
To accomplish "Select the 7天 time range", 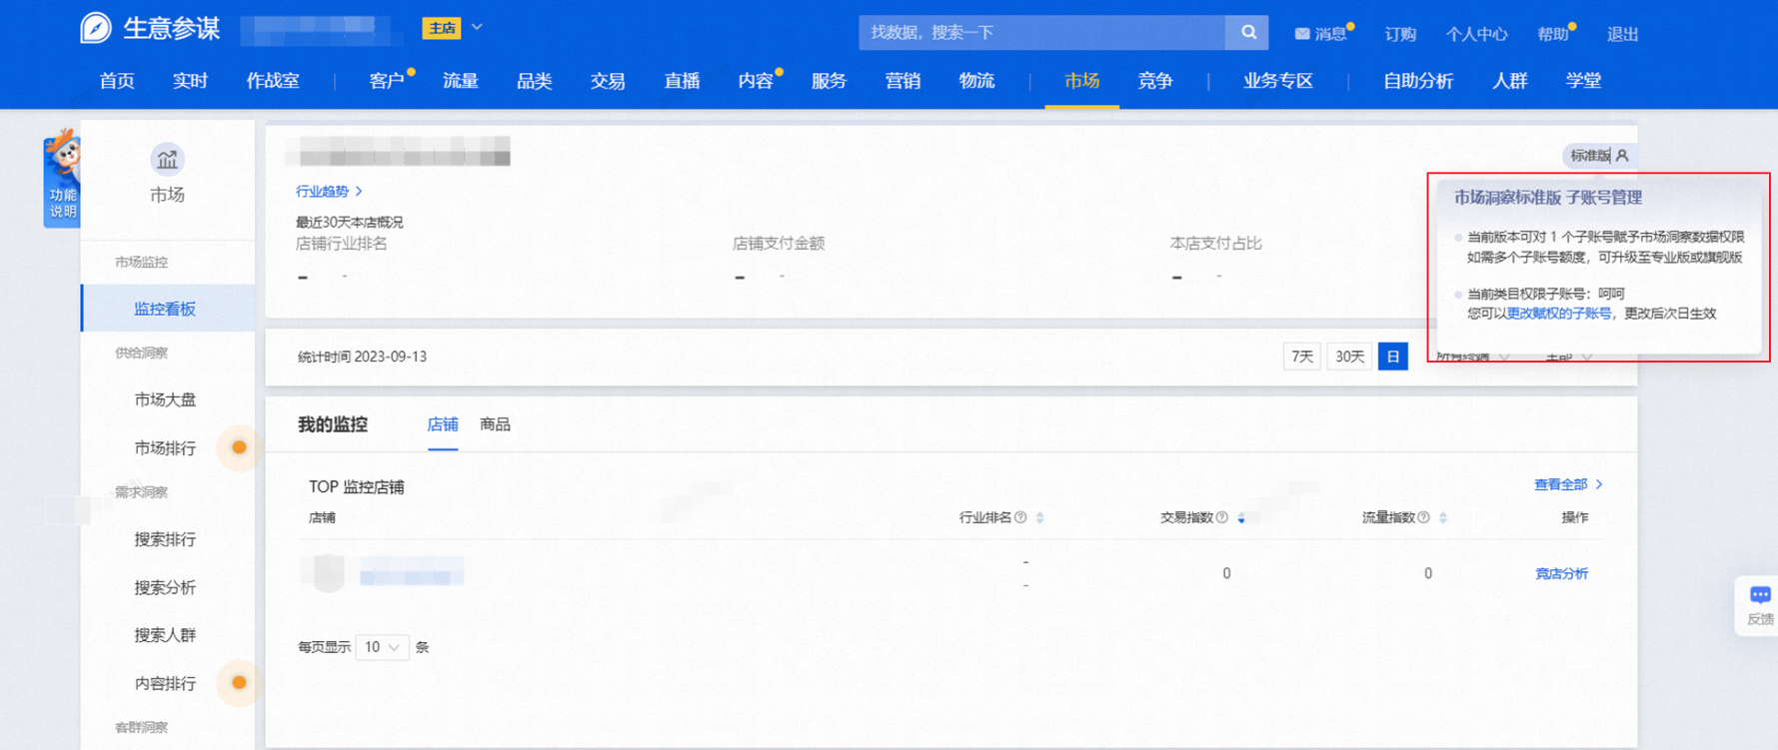I will (x=1302, y=357).
